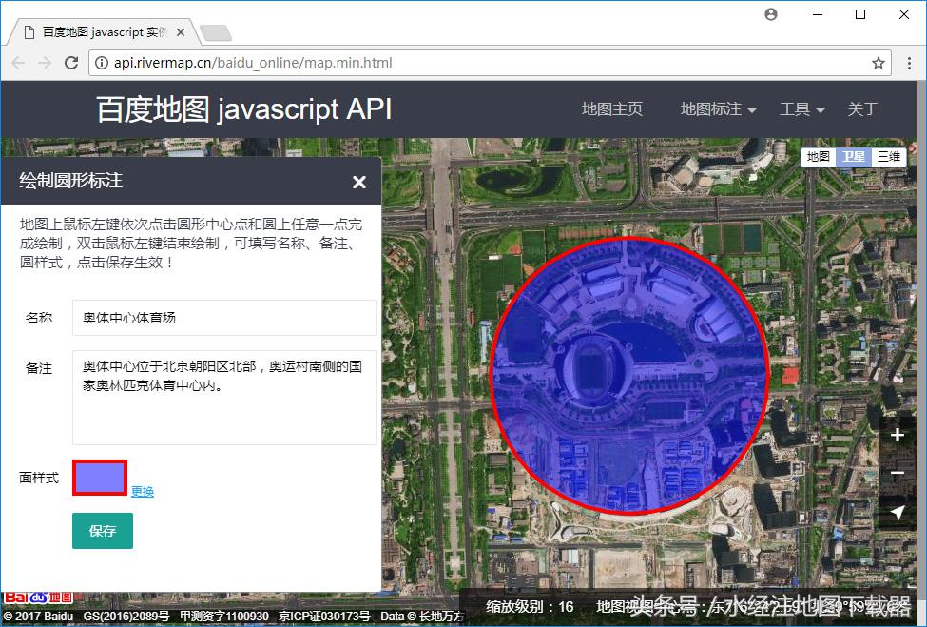Viewport: 927px width, 627px height.
Task: Click the 更换 link to change style
Action: 141,491
